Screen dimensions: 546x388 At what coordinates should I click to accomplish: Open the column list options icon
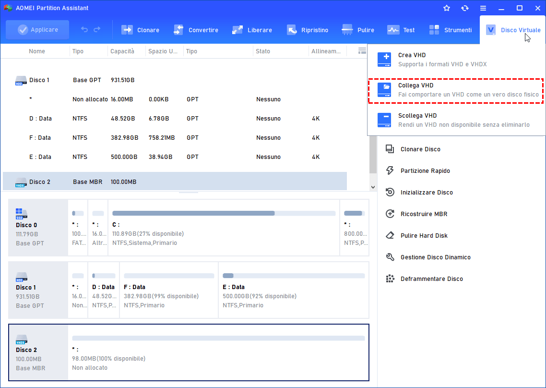362,51
